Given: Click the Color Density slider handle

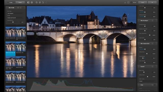Looking at the screenshot, I should pos(145,63).
